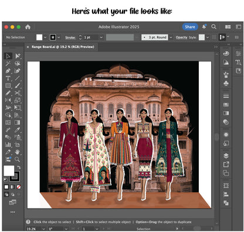Select the Artboard tool

tap(18, 145)
